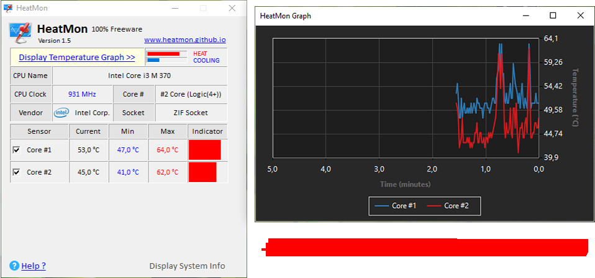Click the HeatMon title bar app icon

[x=7, y=8]
